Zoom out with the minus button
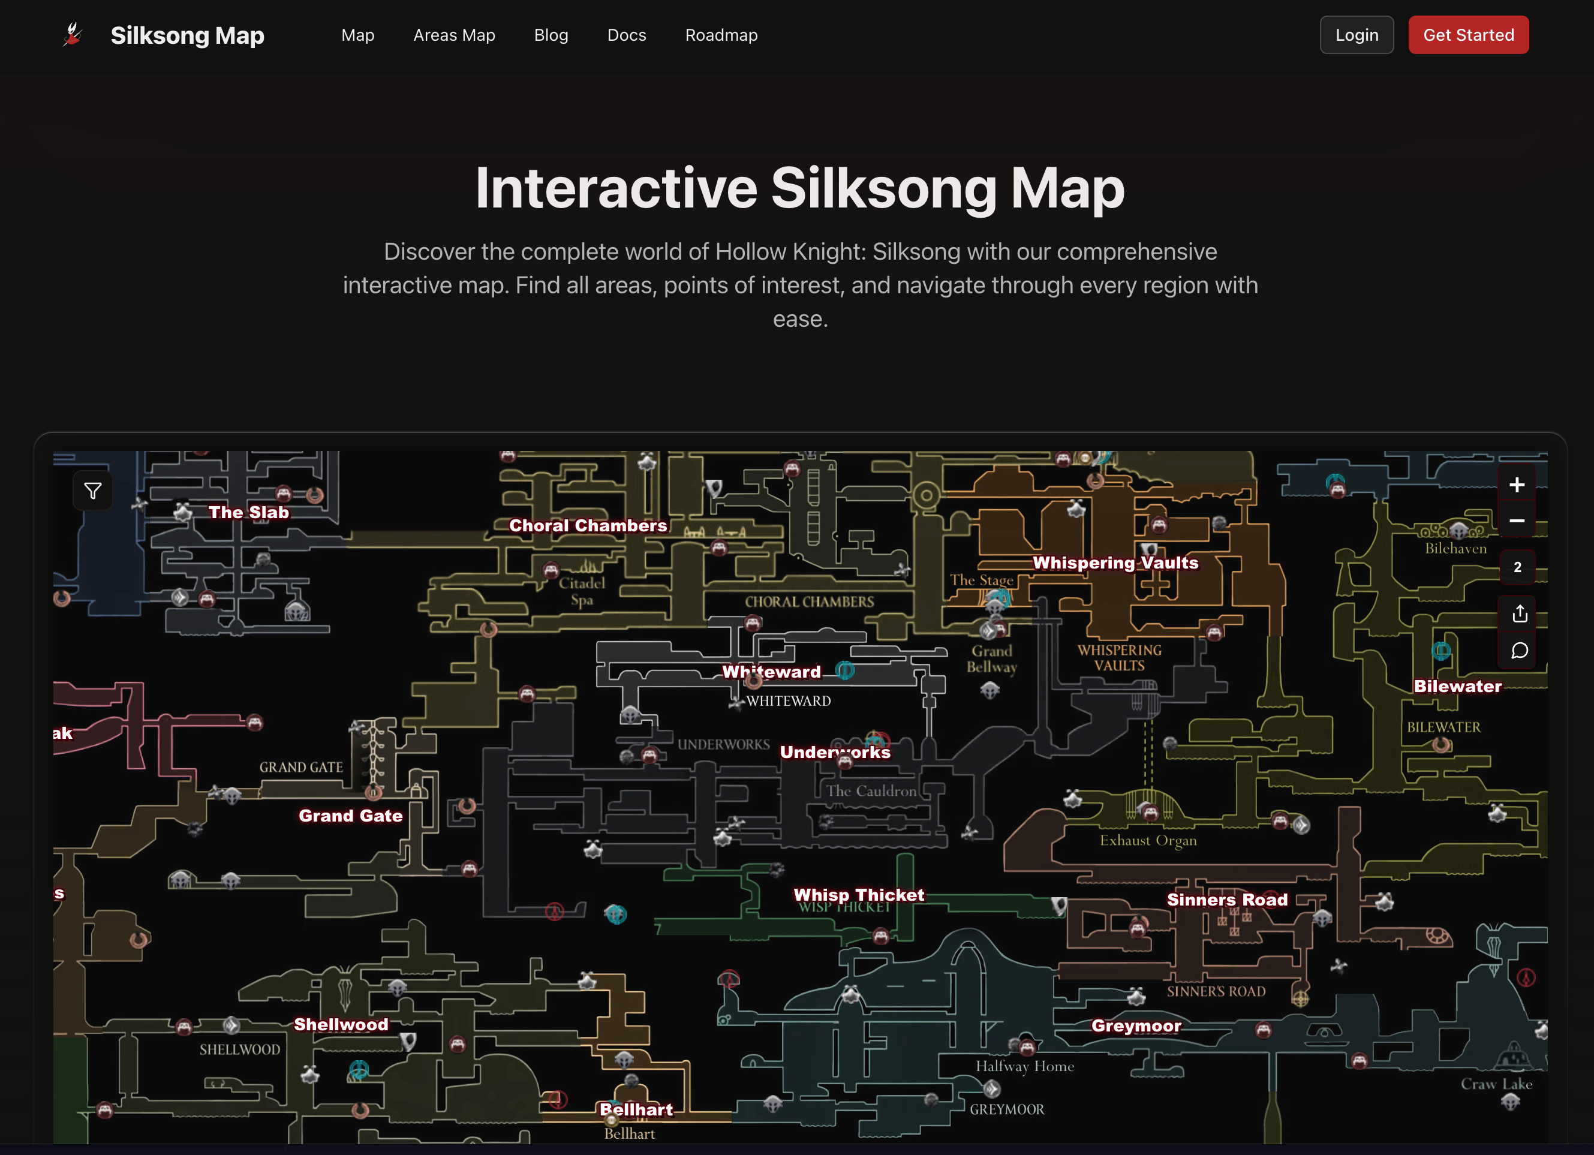This screenshot has width=1594, height=1155. pos(1517,521)
